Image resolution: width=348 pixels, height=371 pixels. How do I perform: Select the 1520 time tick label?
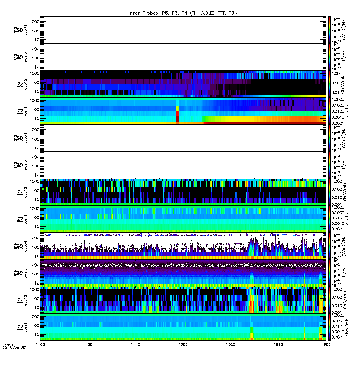pos(231,345)
